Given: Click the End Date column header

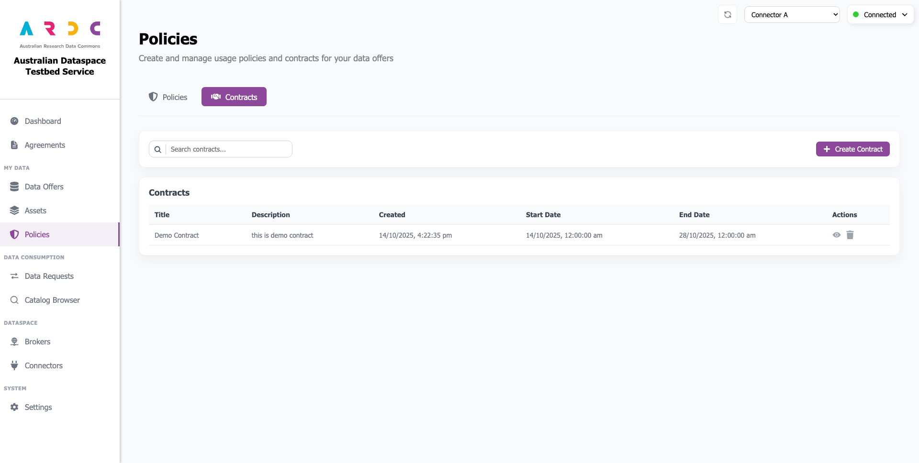Looking at the screenshot, I should (x=695, y=215).
